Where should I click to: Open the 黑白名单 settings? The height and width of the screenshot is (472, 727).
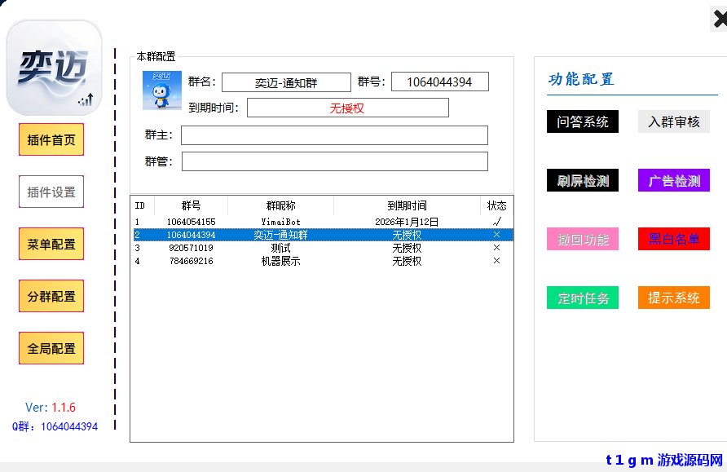(x=673, y=239)
